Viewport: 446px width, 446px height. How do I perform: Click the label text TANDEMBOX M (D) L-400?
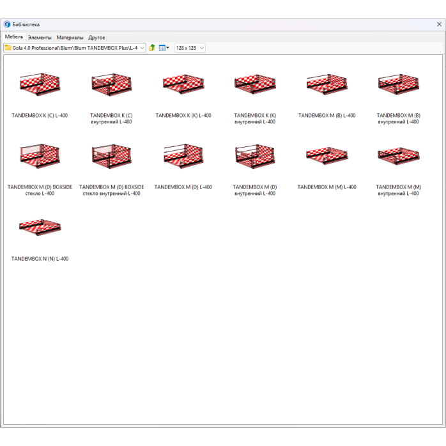(x=183, y=187)
